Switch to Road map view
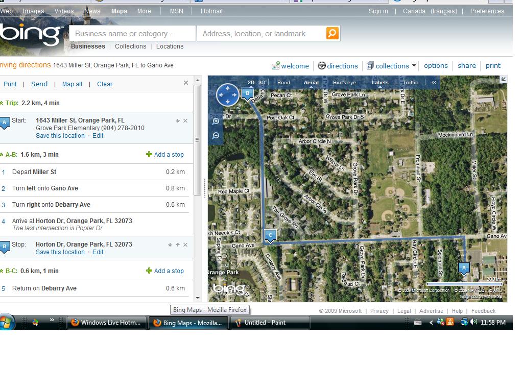This screenshot has height=392, width=523. [283, 82]
